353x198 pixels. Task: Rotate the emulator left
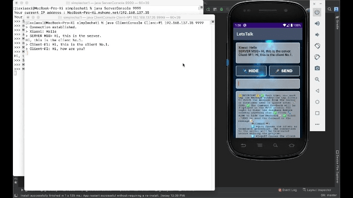[x=317, y=46]
